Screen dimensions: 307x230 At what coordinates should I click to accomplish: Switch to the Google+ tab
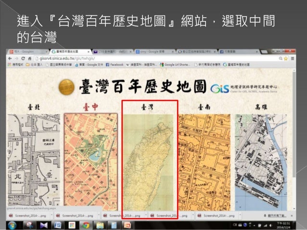point(27,51)
